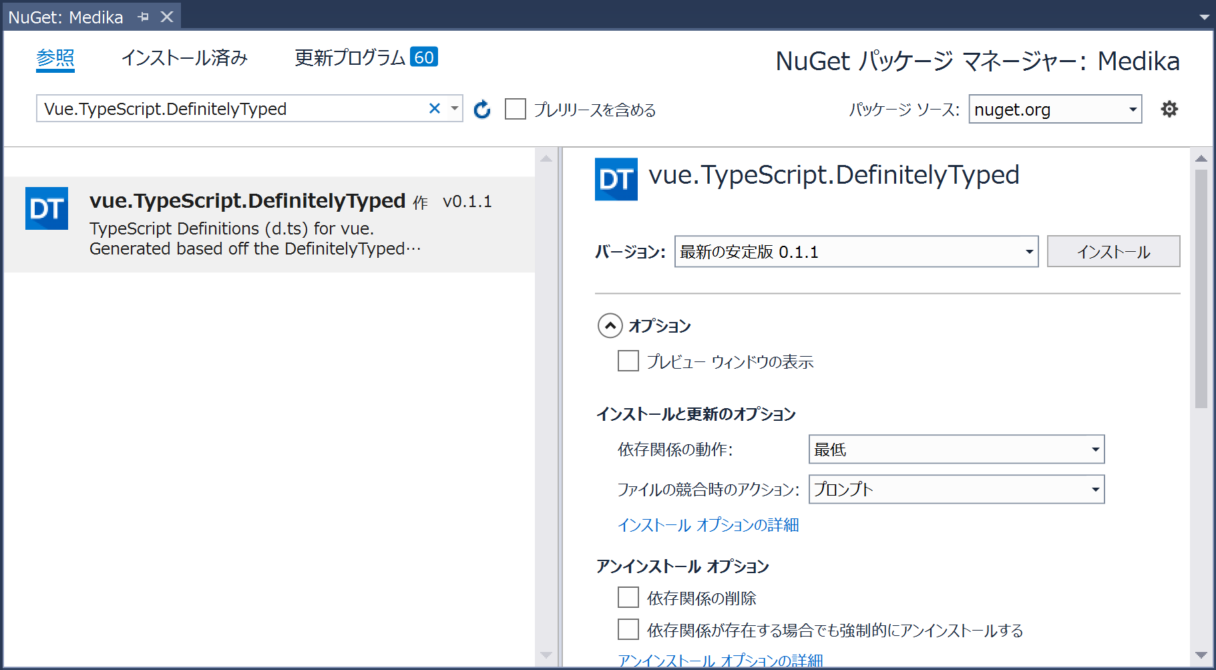Close the NuGet: Medika tab
Image resolution: width=1216 pixels, height=670 pixels.
coord(167,17)
